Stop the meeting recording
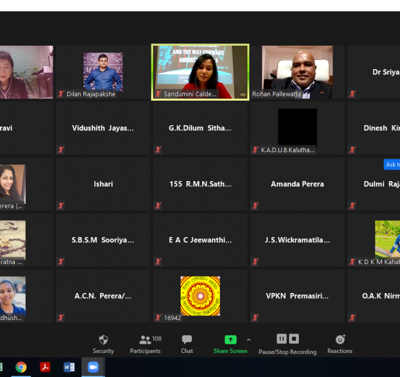The width and height of the screenshot is (400, 377). pyautogui.click(x=294, y=339)
